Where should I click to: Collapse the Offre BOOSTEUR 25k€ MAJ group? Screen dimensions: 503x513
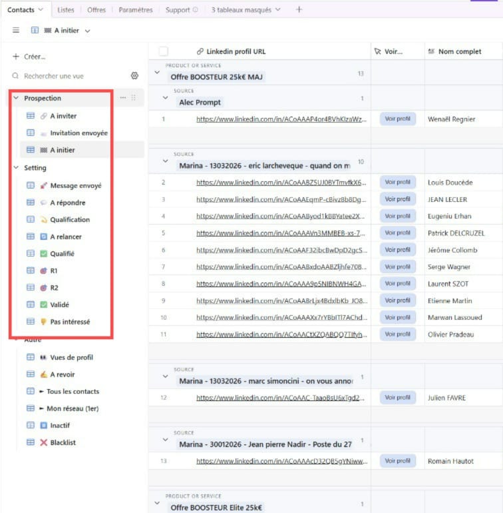tap(157, 73)
